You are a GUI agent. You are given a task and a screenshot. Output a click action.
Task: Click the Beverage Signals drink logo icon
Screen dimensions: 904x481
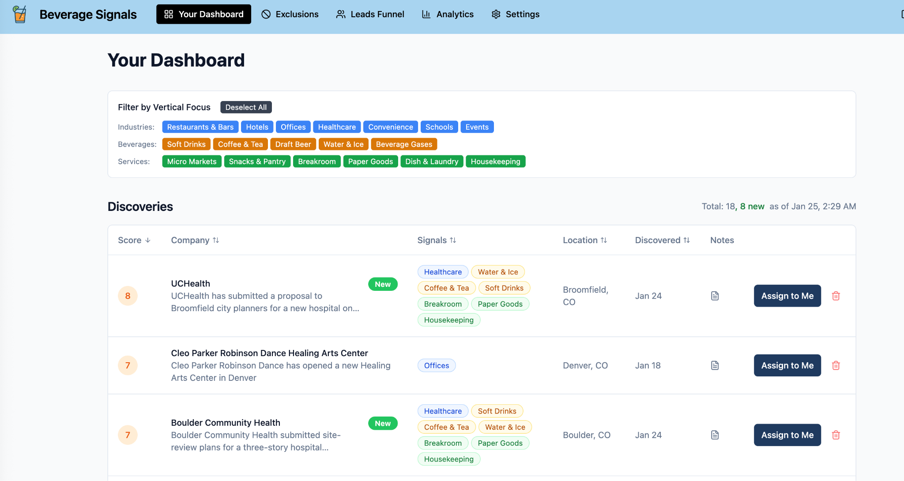click(x=19, y=14)
